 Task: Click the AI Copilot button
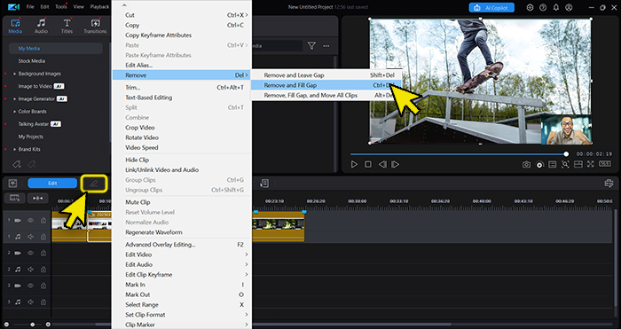(491, 7)
